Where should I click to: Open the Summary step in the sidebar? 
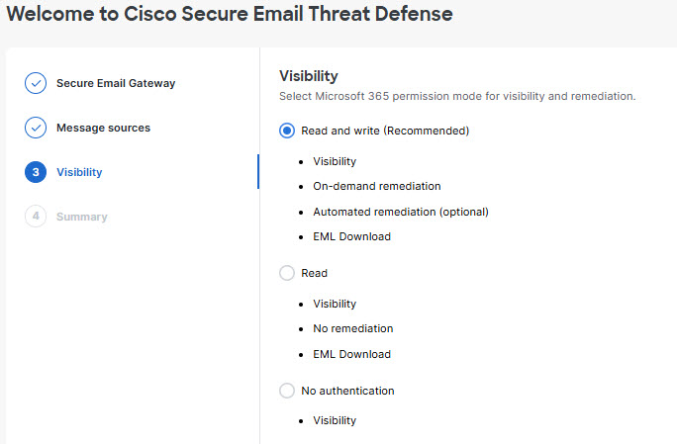[x=81, y=217]
